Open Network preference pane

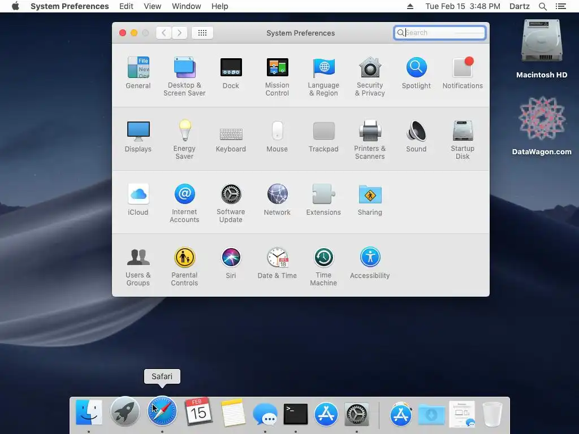pos(277,199)
